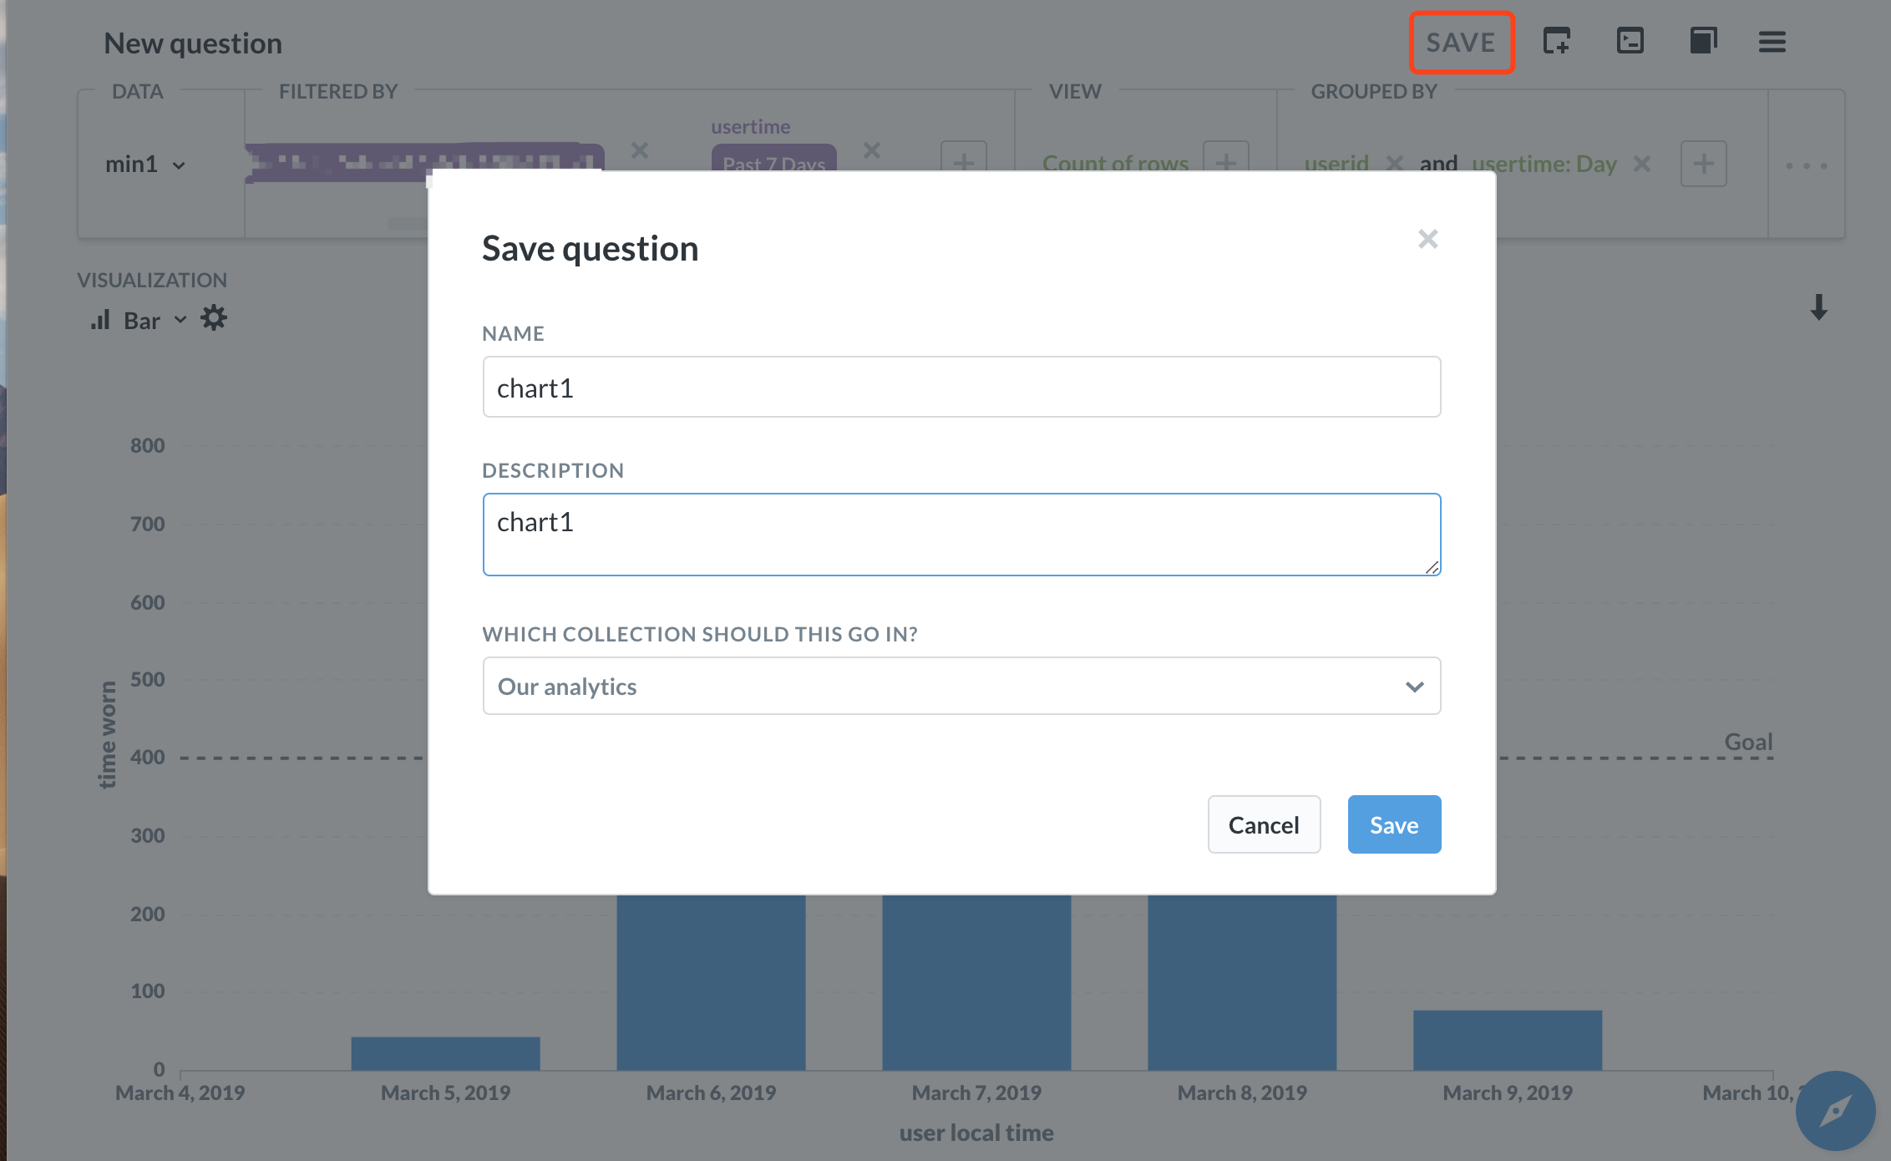Screen dimensions: 1891x1161
Task: Click the Save button in the dialog
Action: [x=1394, y=824]
